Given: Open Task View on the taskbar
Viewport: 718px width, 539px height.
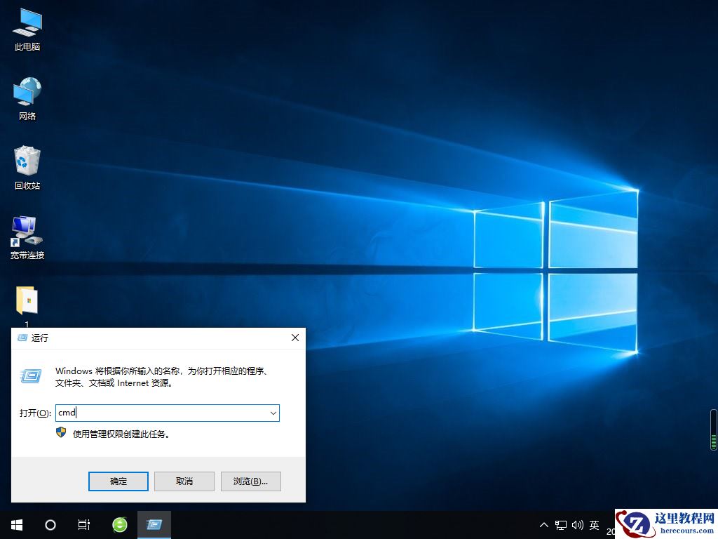Looking at the screenshot, I should 84,524.
